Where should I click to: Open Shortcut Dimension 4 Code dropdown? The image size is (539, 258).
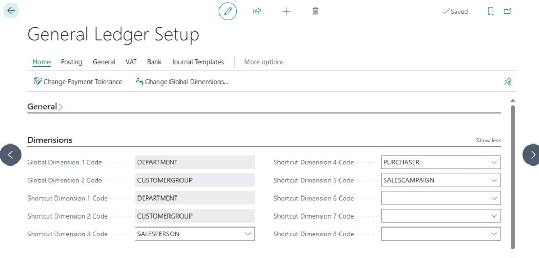494,162
